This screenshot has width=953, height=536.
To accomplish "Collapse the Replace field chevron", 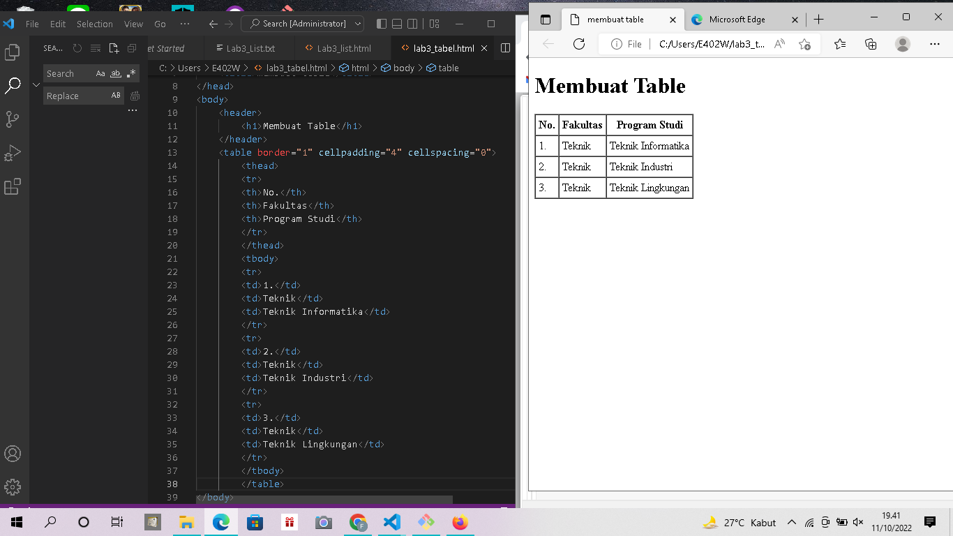I will [x=36, y=84].
